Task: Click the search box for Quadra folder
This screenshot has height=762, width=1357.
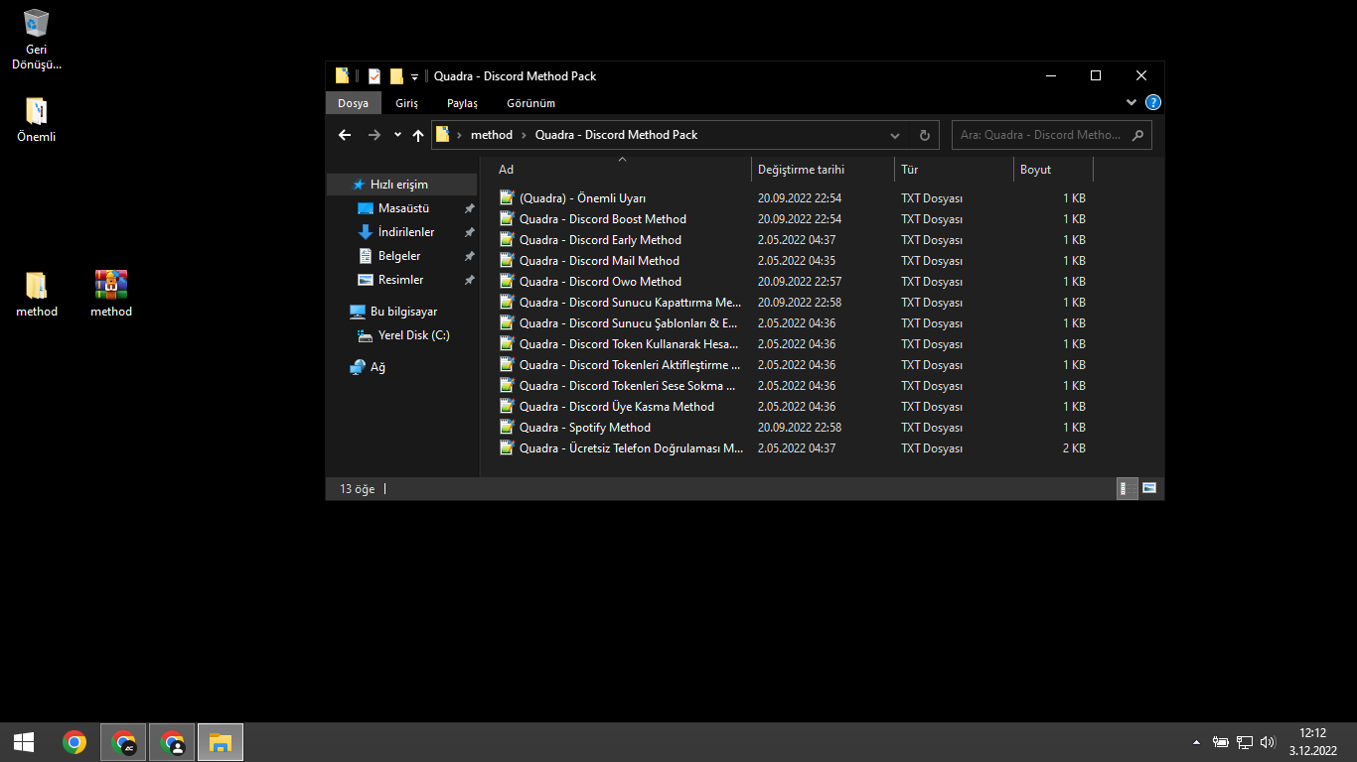Action: [x=1051, y=135]
